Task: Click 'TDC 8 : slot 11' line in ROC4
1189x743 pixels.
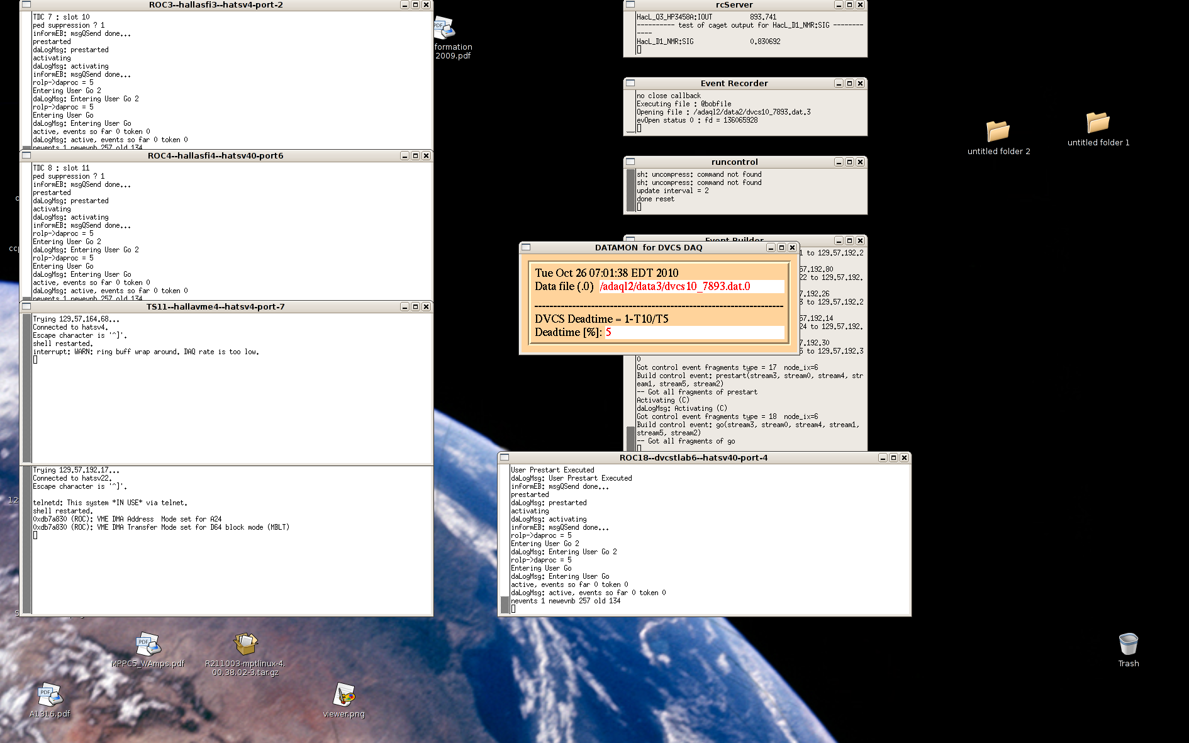Action: (61, 168)
